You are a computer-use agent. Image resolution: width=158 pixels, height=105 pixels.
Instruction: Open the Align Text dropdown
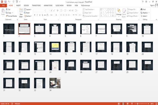pyautogui.click(x=87, y=13)
